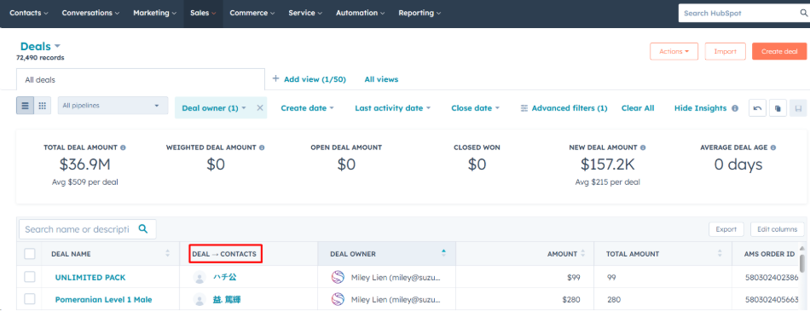Image resolution: width=810 pixels, height=311 pixels.
Task: Open the Actions dropdown button
Action: point(674,52)
